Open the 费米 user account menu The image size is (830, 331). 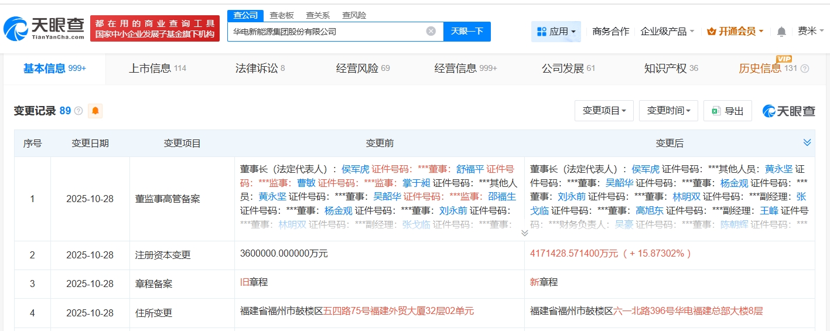(x=810, y=32)
